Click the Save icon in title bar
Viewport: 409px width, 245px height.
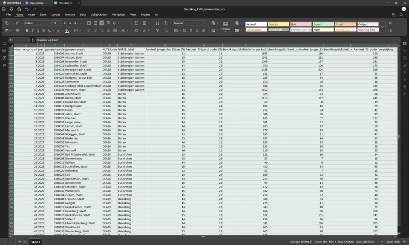click(4, 9)
